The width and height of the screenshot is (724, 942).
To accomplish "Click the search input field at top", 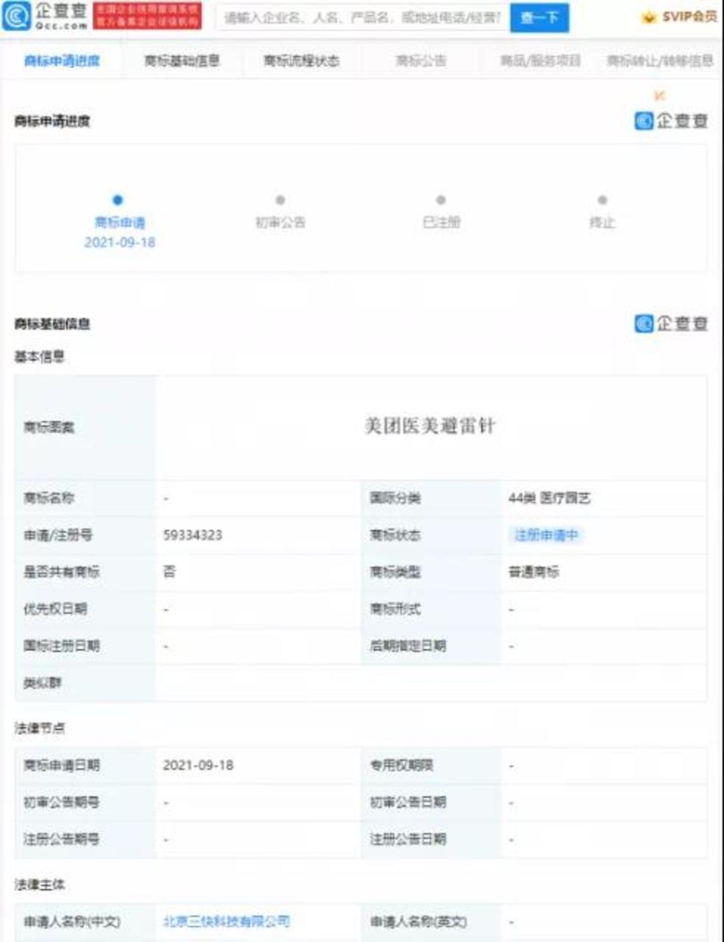I will (x=363, y=17).
